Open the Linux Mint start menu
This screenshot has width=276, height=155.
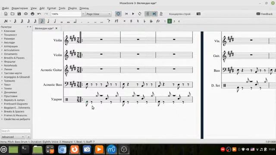[3, 149]
